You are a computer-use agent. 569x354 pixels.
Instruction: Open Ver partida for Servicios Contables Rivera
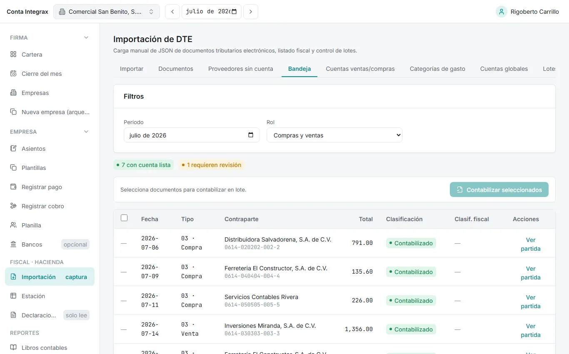pyautogui.click(x=531, y=302)
